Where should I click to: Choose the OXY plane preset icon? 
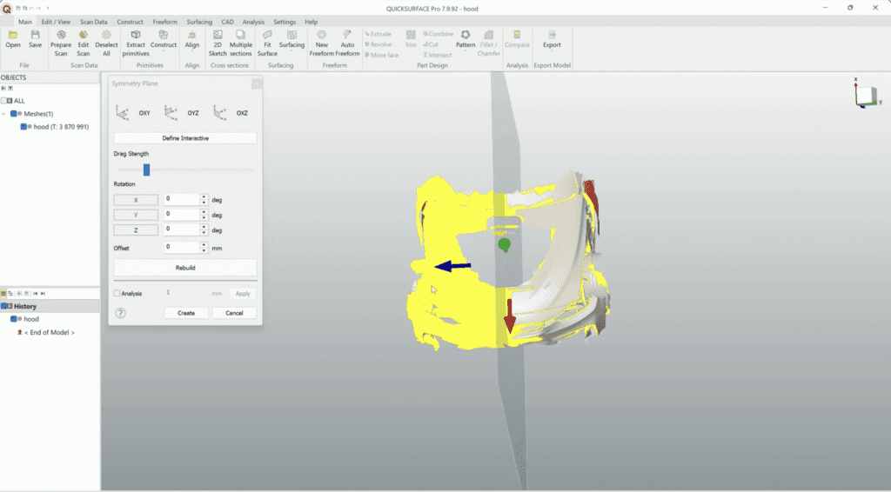(123, 112)
